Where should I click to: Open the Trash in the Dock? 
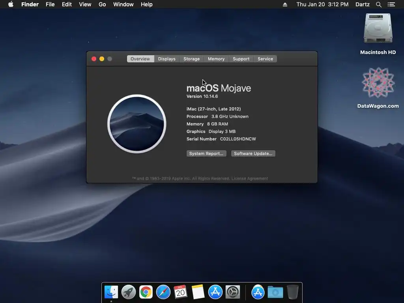(x=293, y=292)
